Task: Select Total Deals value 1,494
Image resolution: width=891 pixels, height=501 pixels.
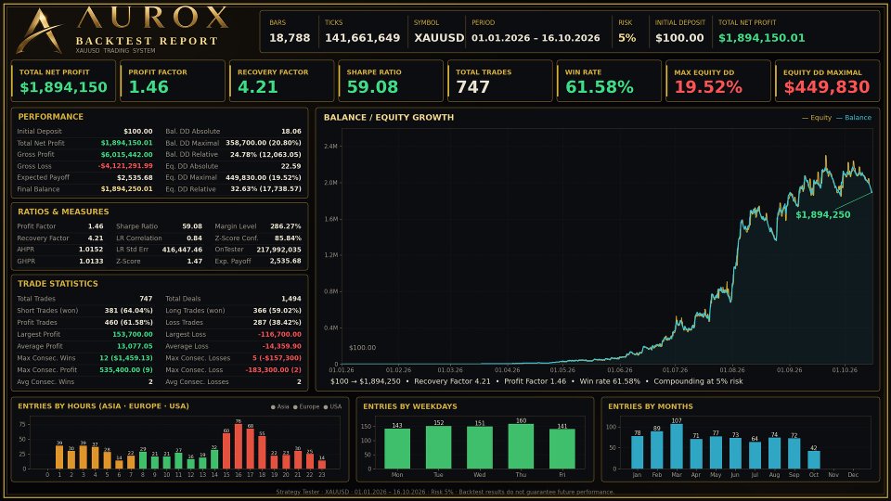Action: [291, 299]
